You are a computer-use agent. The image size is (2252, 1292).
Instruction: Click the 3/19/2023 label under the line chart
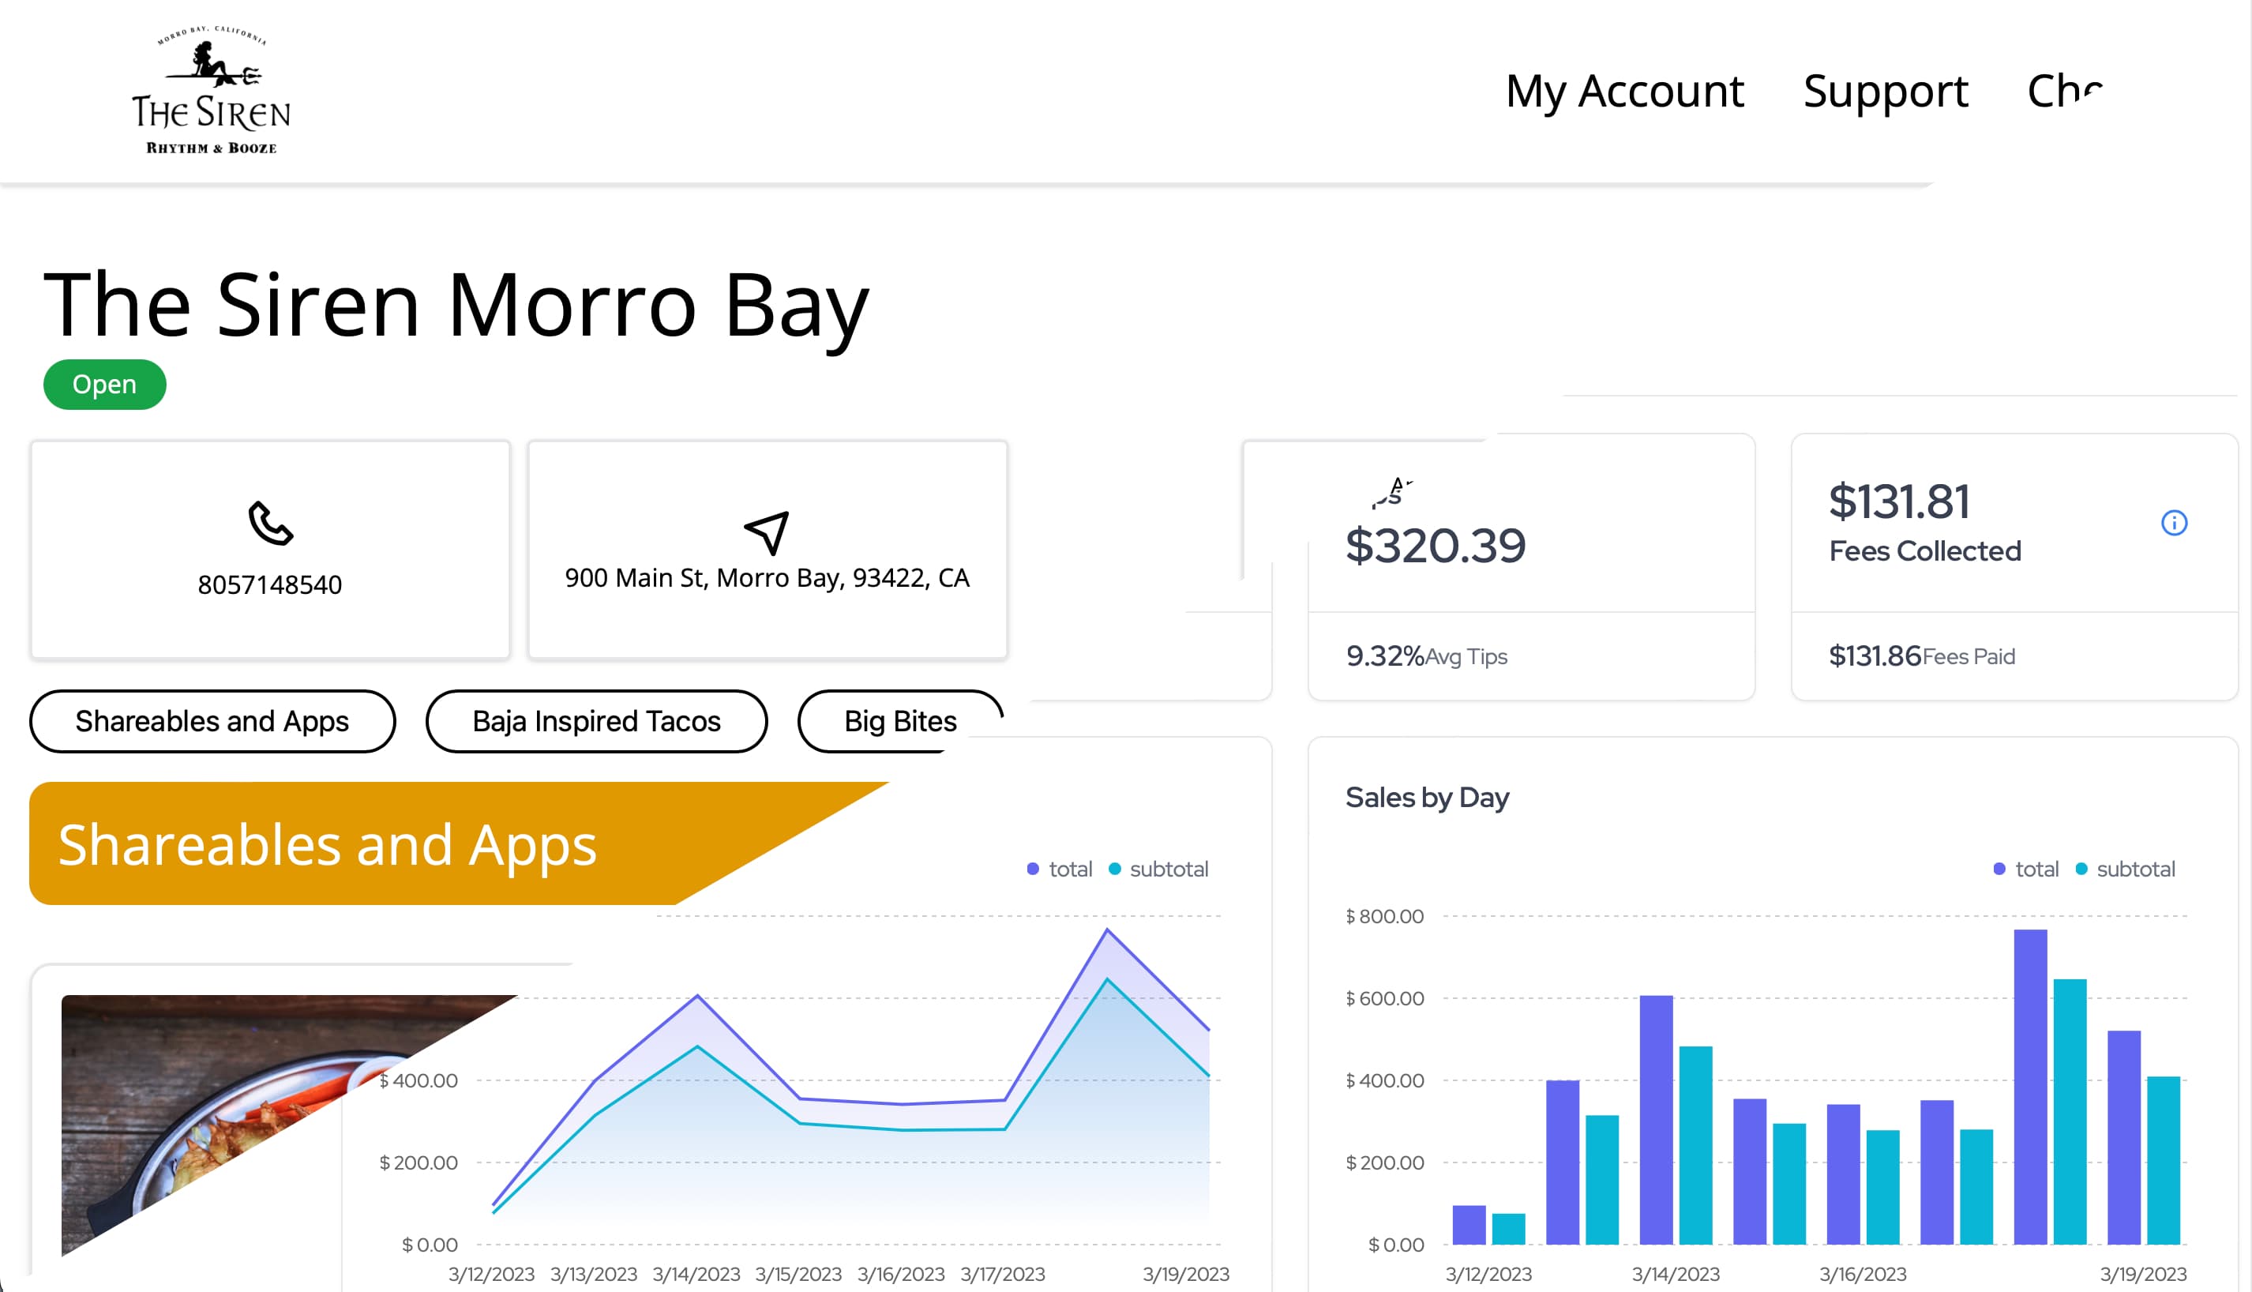click(1185, 1273)
